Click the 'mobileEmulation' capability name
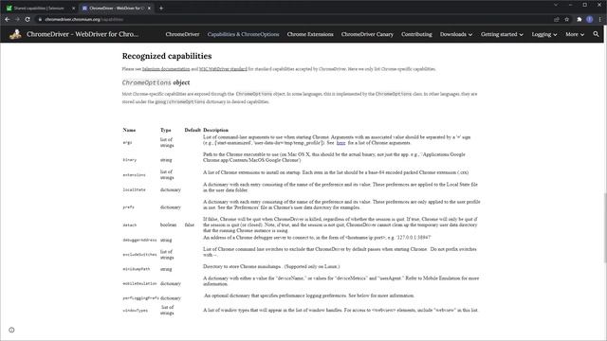 coord(139,283)
